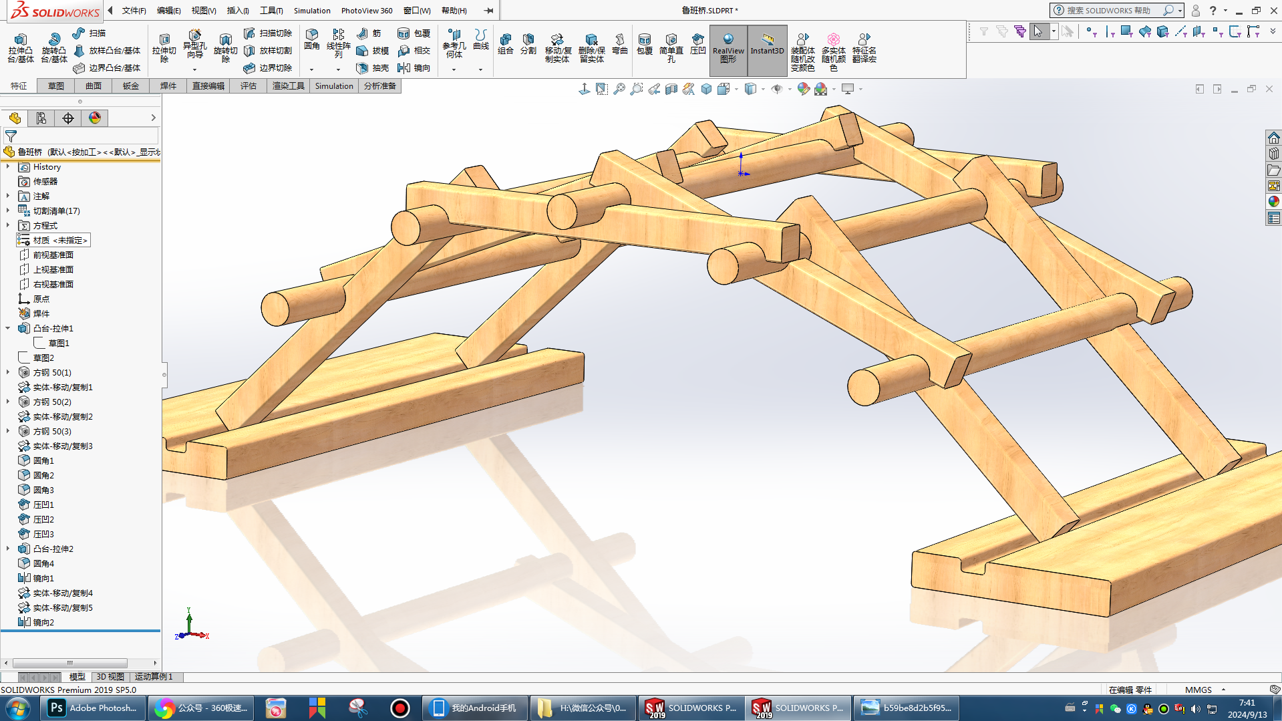1282x721 pixels.
Task: Switch to the 草图 sketch ribbon tab
Action: coord(56,86)
